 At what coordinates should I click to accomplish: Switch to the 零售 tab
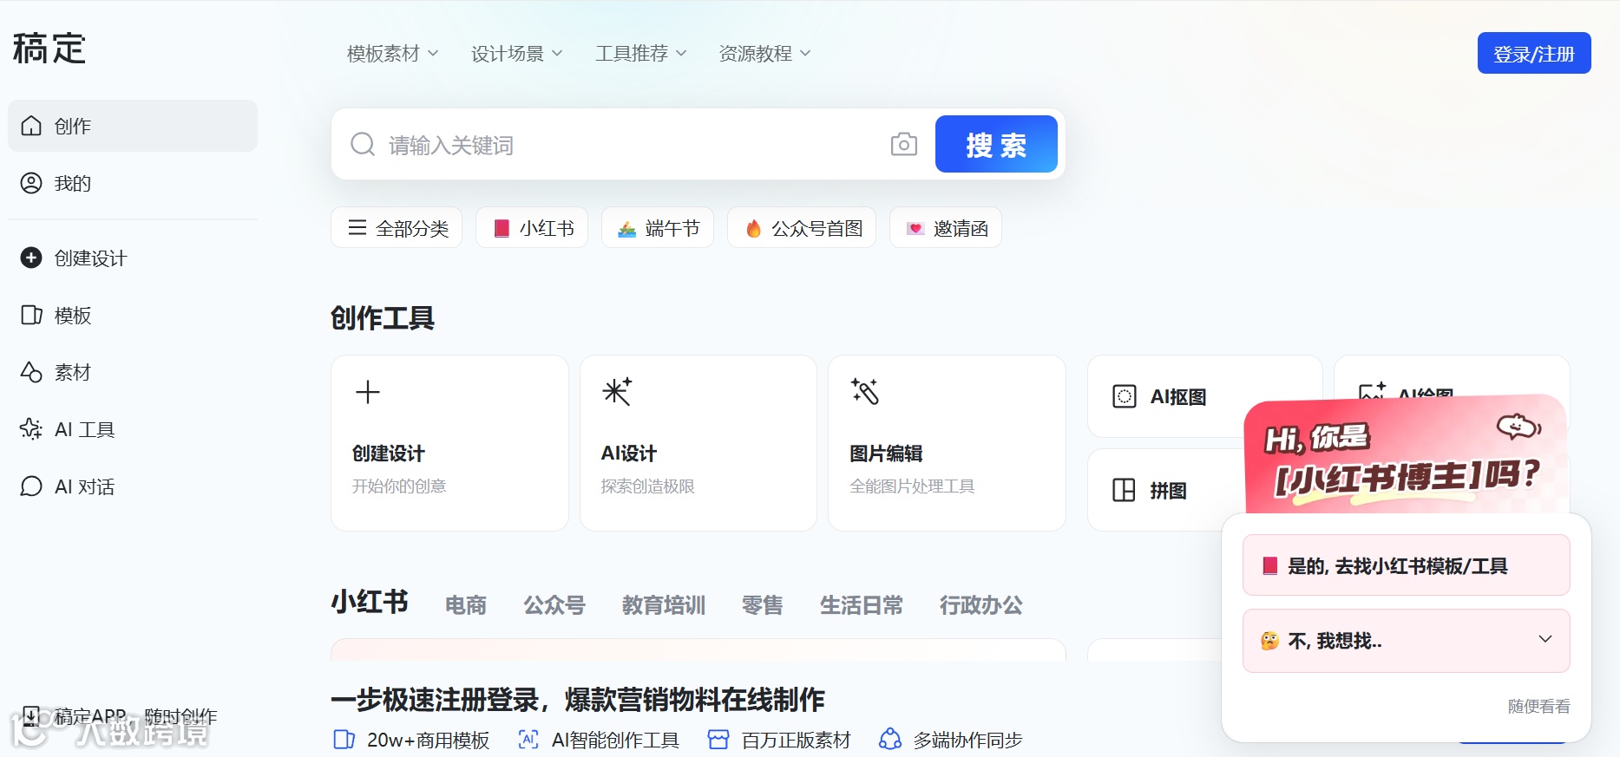(763, 605)
